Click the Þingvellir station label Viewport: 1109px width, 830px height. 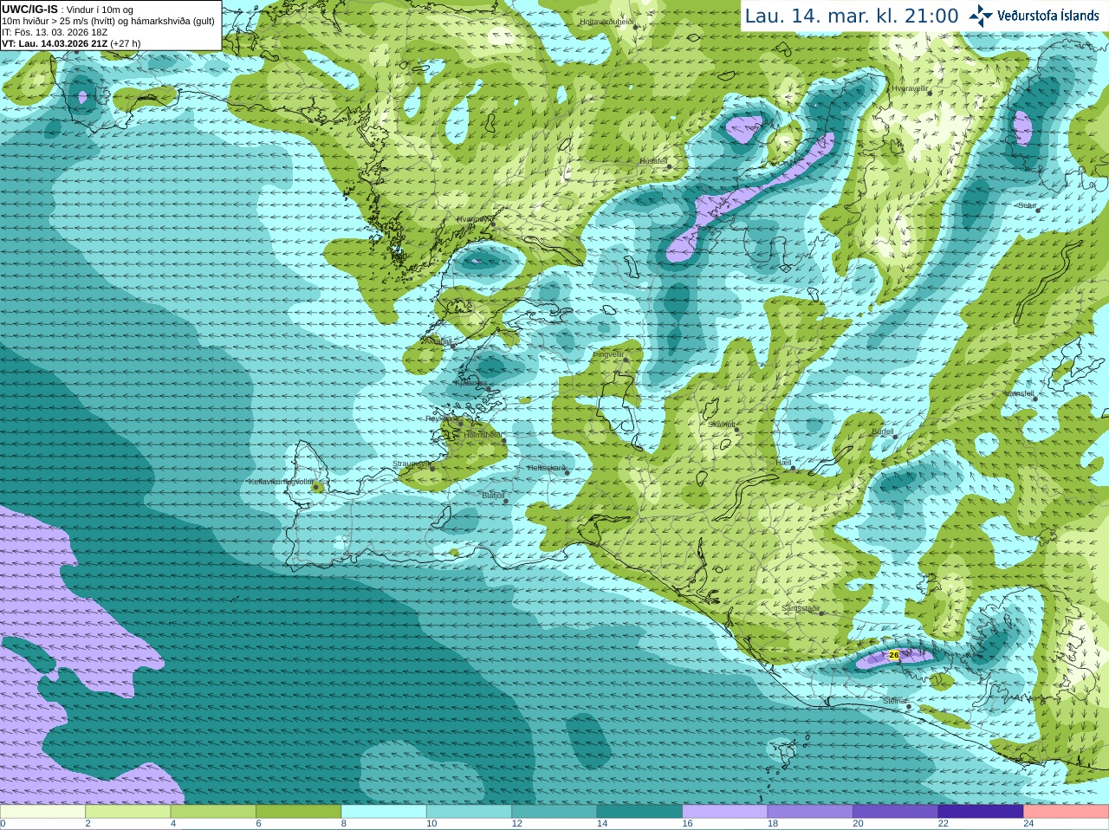(608, 354)
